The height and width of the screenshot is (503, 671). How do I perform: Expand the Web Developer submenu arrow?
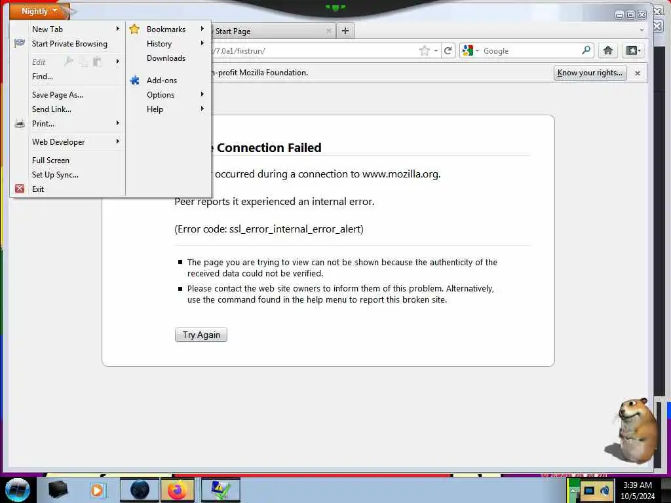tap(118, 141)
